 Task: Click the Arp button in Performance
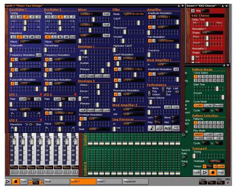click(167, 128)
